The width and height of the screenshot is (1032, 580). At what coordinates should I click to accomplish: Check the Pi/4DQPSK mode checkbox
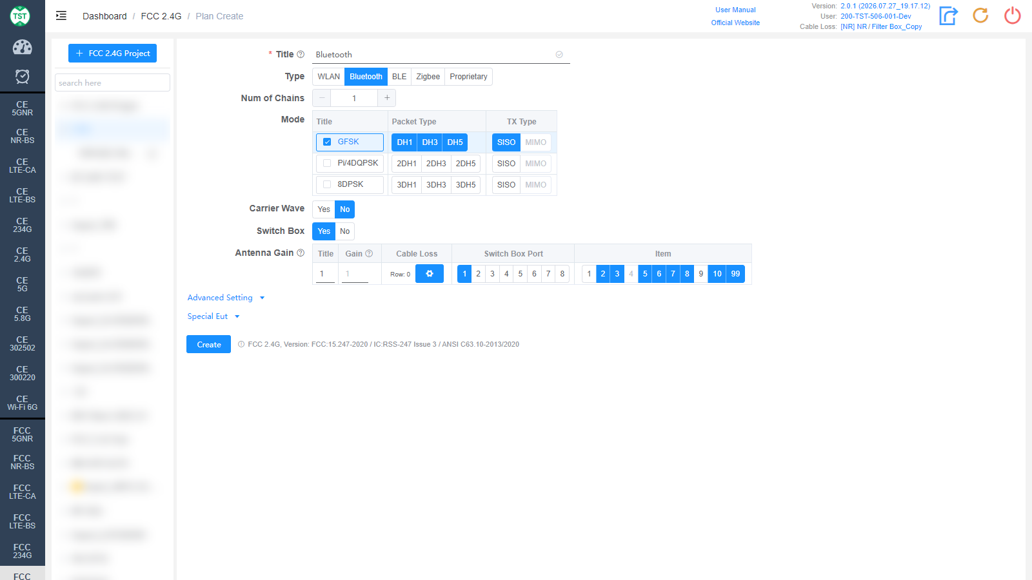tap(327, 163)
